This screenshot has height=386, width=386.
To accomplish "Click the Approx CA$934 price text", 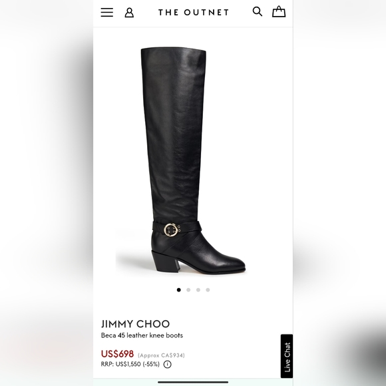I will [161, 355].
